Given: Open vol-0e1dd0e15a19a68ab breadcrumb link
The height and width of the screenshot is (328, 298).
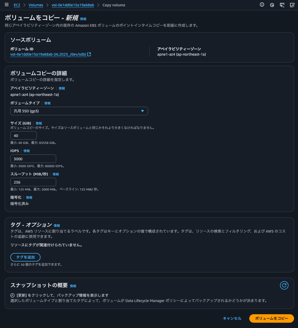Looking at the screenshot, I should point(73,5).
